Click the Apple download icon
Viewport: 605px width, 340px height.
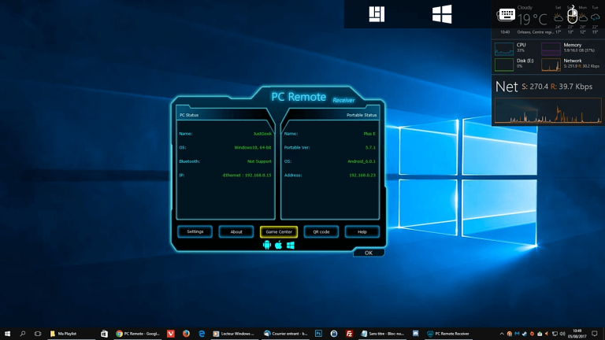click(278, 246)
